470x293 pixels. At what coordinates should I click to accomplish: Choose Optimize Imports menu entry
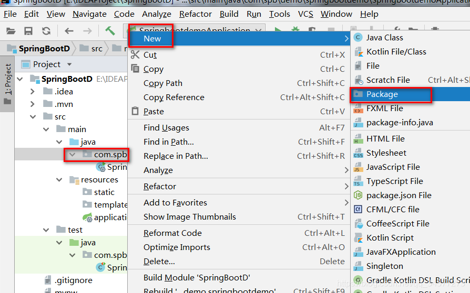pos(239,247)
